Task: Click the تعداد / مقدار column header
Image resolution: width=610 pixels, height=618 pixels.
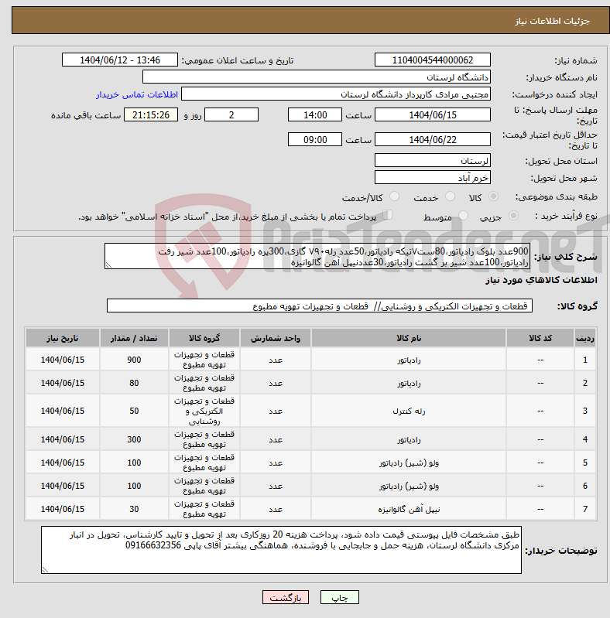Action: tap(134, 338)
